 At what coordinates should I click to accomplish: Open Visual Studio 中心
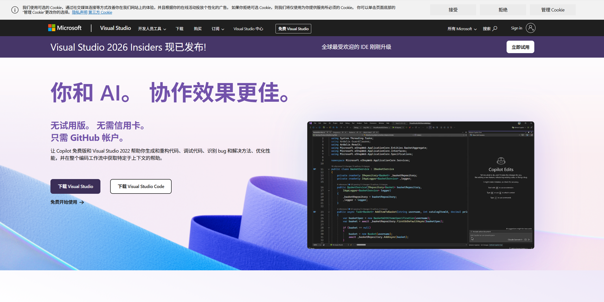(248, 29)
